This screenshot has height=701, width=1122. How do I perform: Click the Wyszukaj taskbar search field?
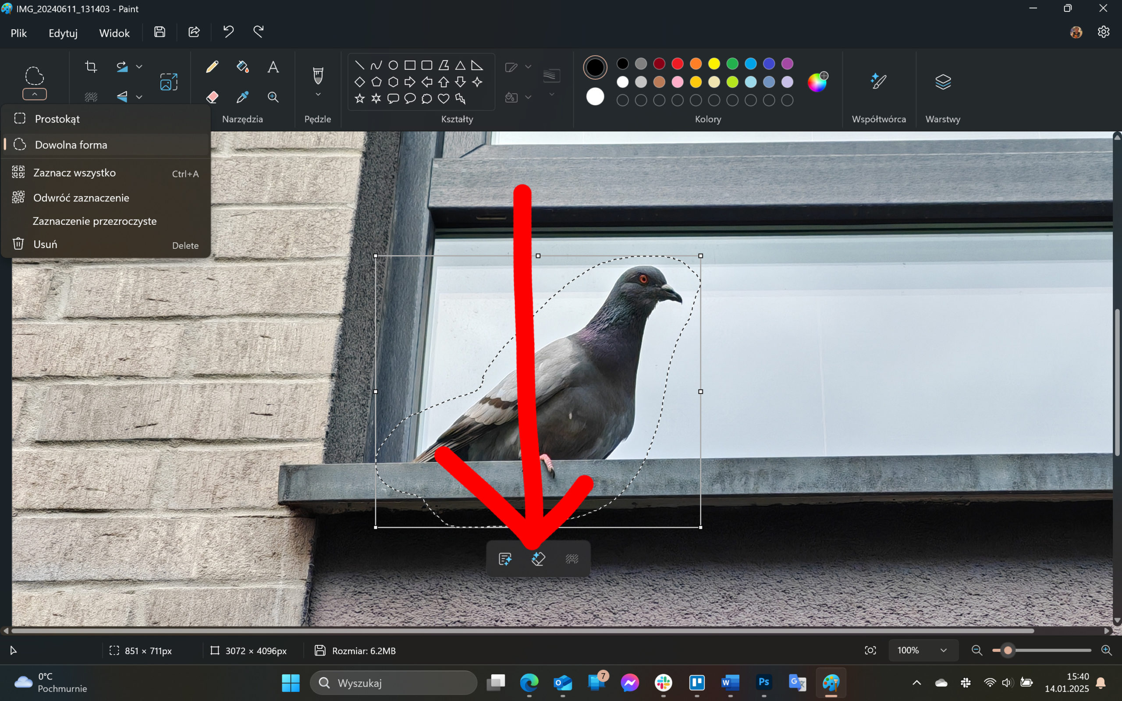click(x=393, y=683)
